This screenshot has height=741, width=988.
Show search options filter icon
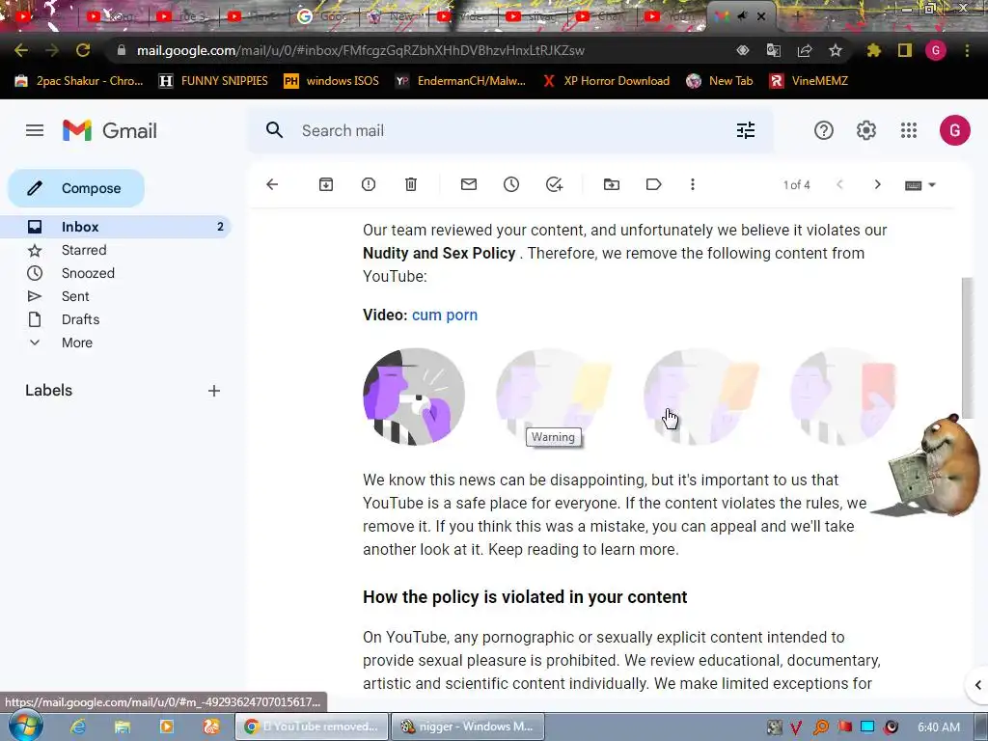746,130
